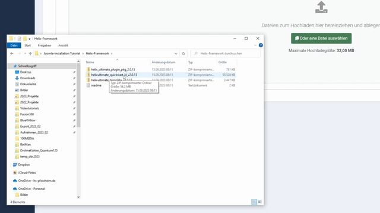Expand the ribbon chevron
This screenshot has height=213, width=380.
coord(255,46)
